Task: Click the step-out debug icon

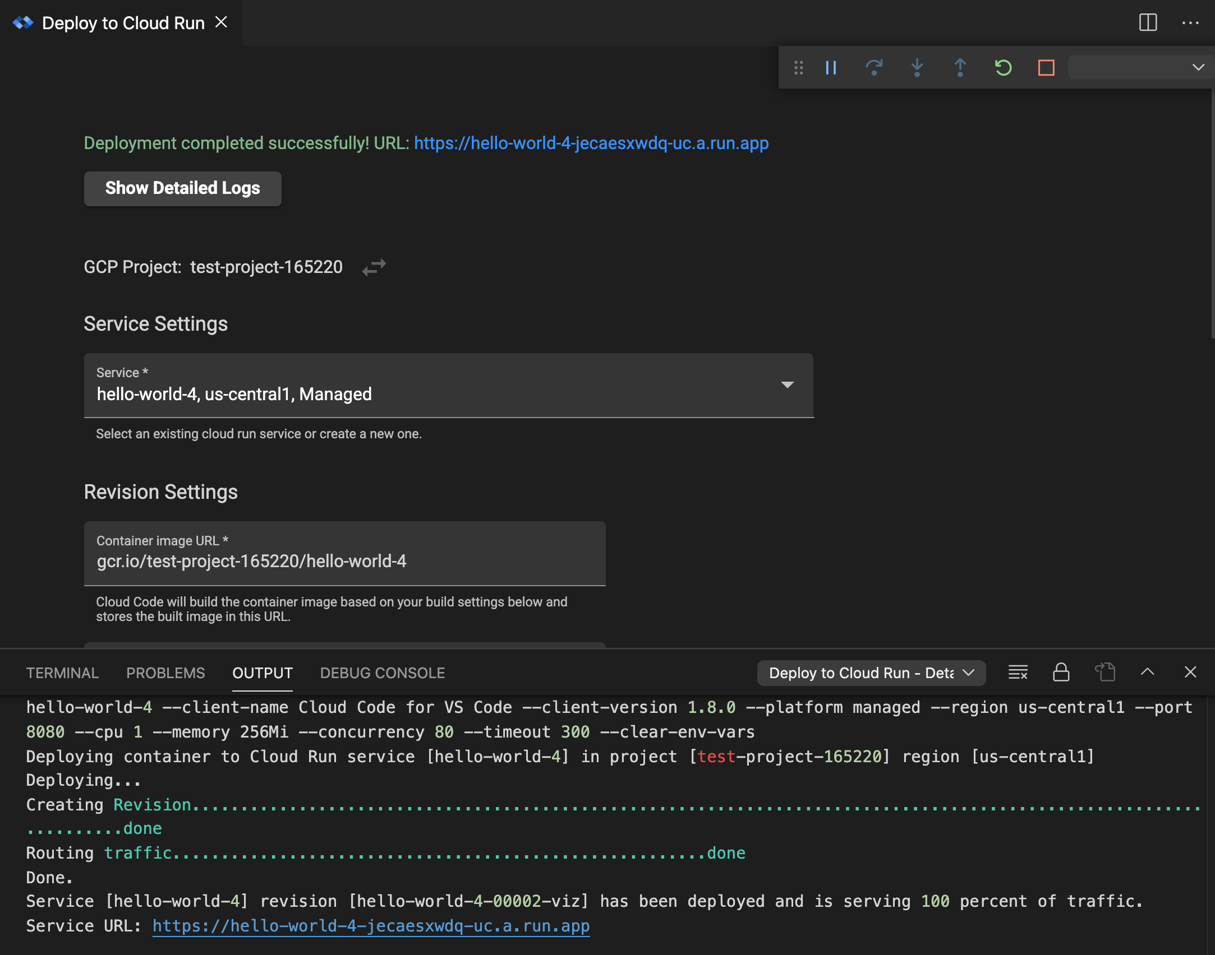Action: click(960, 66)
